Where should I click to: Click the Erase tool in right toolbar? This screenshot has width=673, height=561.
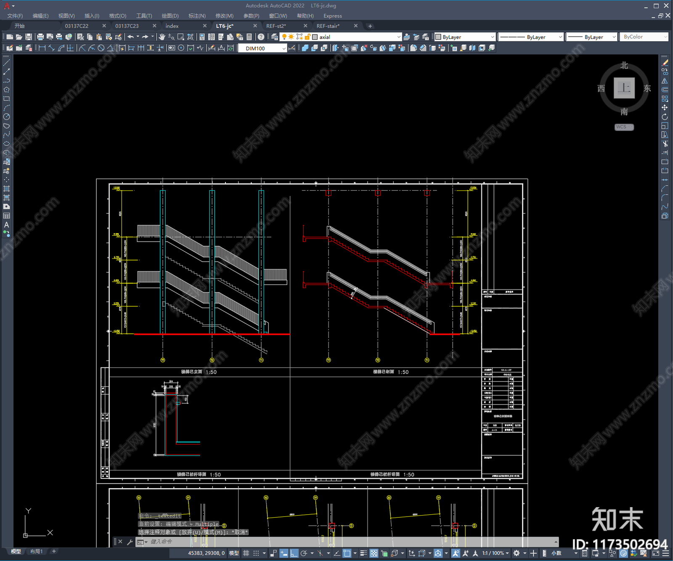point(665,62)
